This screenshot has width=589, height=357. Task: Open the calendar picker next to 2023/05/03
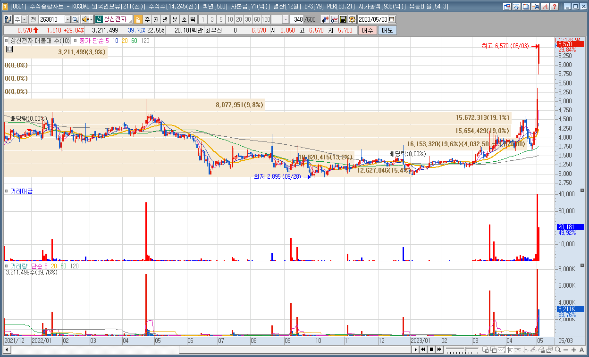(392, 19)
